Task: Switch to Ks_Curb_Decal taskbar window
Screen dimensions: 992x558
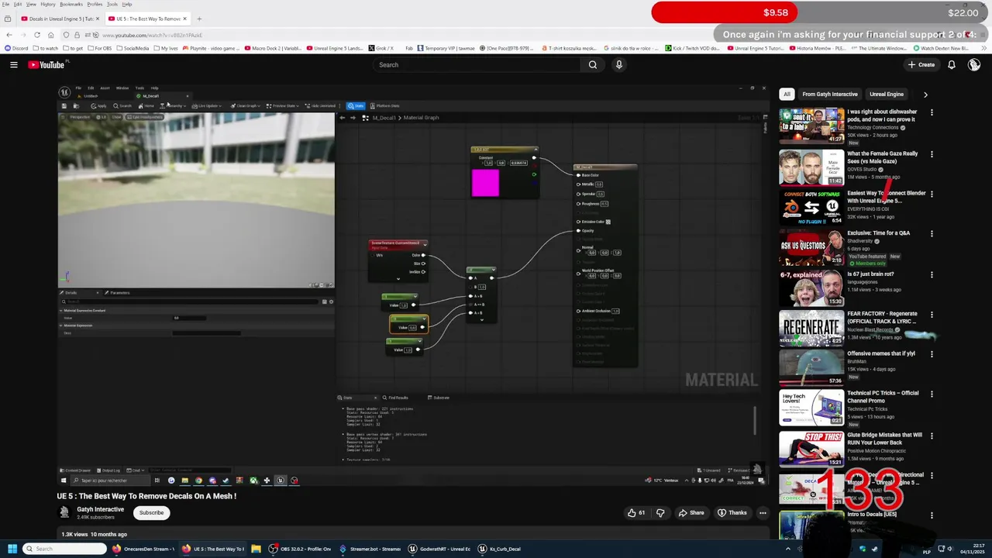Action: (500, 549)
